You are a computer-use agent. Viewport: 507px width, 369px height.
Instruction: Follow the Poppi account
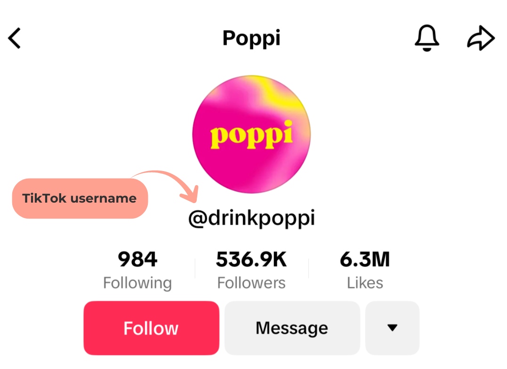(151, 328)
